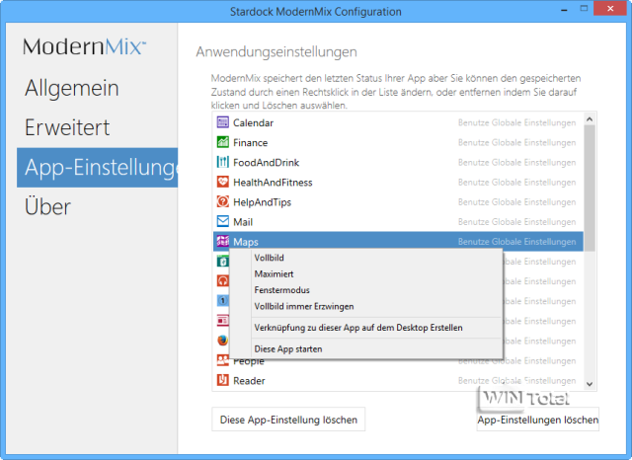
Task: Click Diese App-Einstellung löschen button
Action: click(288, 420)
